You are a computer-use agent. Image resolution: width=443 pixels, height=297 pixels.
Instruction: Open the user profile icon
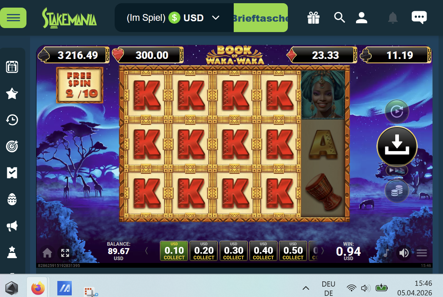pyautogui.click(x=361, y=18)
